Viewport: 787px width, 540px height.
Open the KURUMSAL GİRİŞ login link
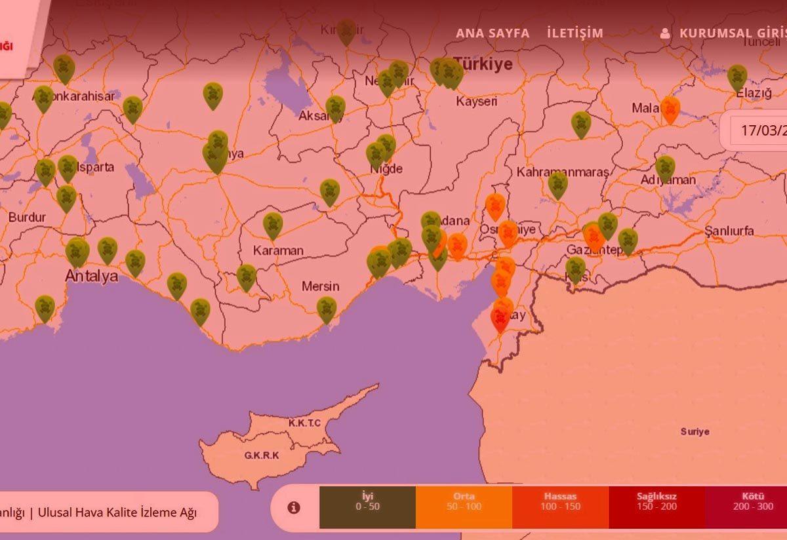pyautogui.click(x=733, y=33)
